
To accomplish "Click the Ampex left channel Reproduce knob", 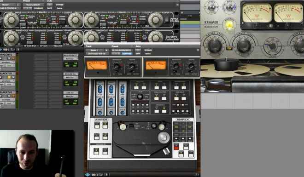I will coord(117,66).
